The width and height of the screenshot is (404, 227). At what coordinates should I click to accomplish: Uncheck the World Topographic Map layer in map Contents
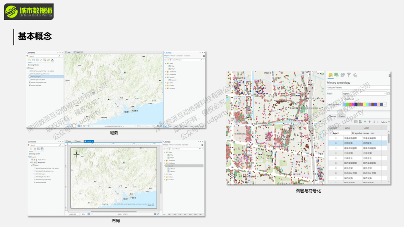30,82
